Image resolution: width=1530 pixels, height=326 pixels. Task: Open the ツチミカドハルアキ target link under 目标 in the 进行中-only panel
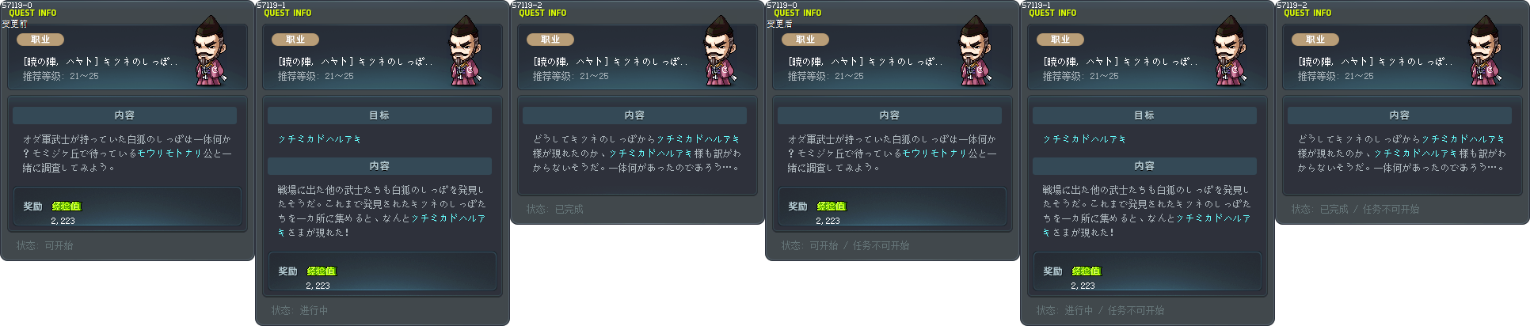click(x=320, y=139)
